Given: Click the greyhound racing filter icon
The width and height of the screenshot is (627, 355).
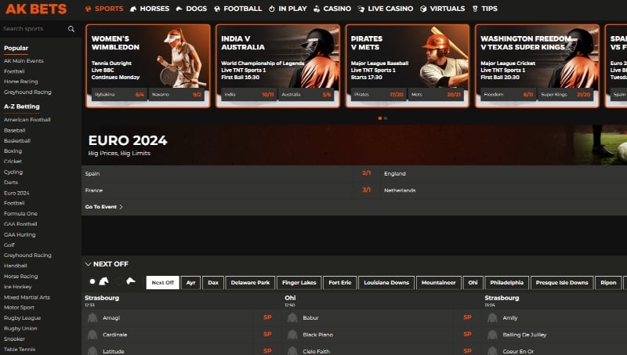Looking at the screenshot, I should pyautogui.click(x=131, y=281).
